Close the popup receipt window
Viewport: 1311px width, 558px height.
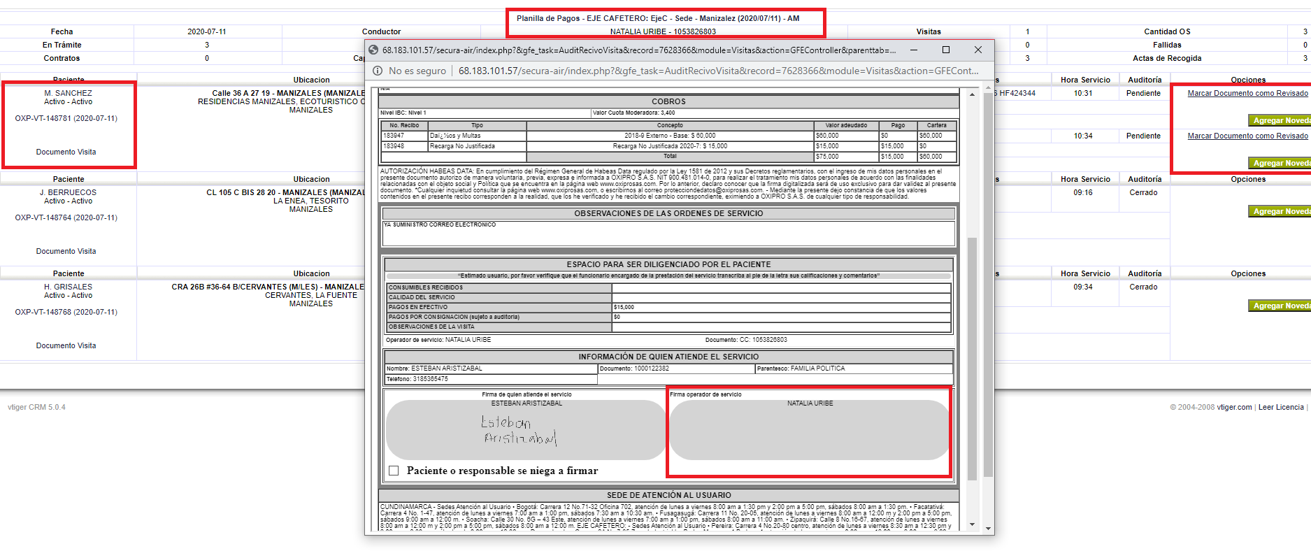point(977,50)
